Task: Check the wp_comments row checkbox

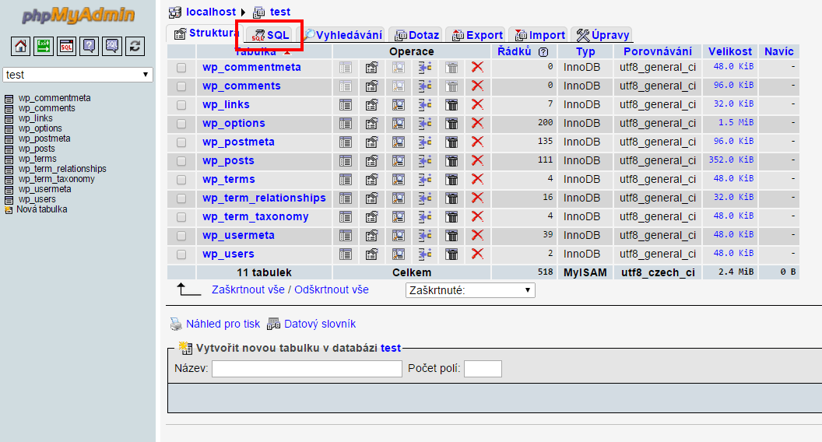Action: [181, 86]
